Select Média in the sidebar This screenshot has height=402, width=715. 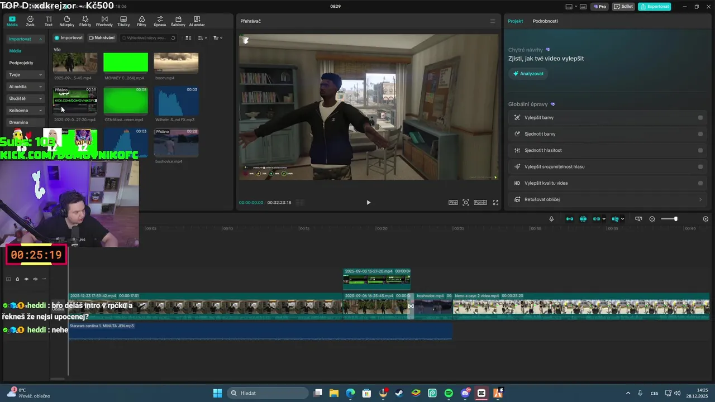pyautogui.click(x=15, y=51)
